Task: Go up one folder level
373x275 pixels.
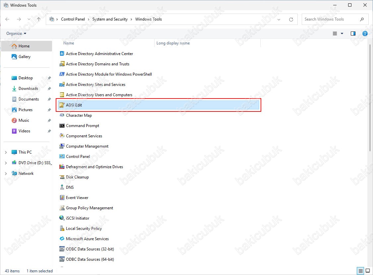Action: click(x=38, y=19)
